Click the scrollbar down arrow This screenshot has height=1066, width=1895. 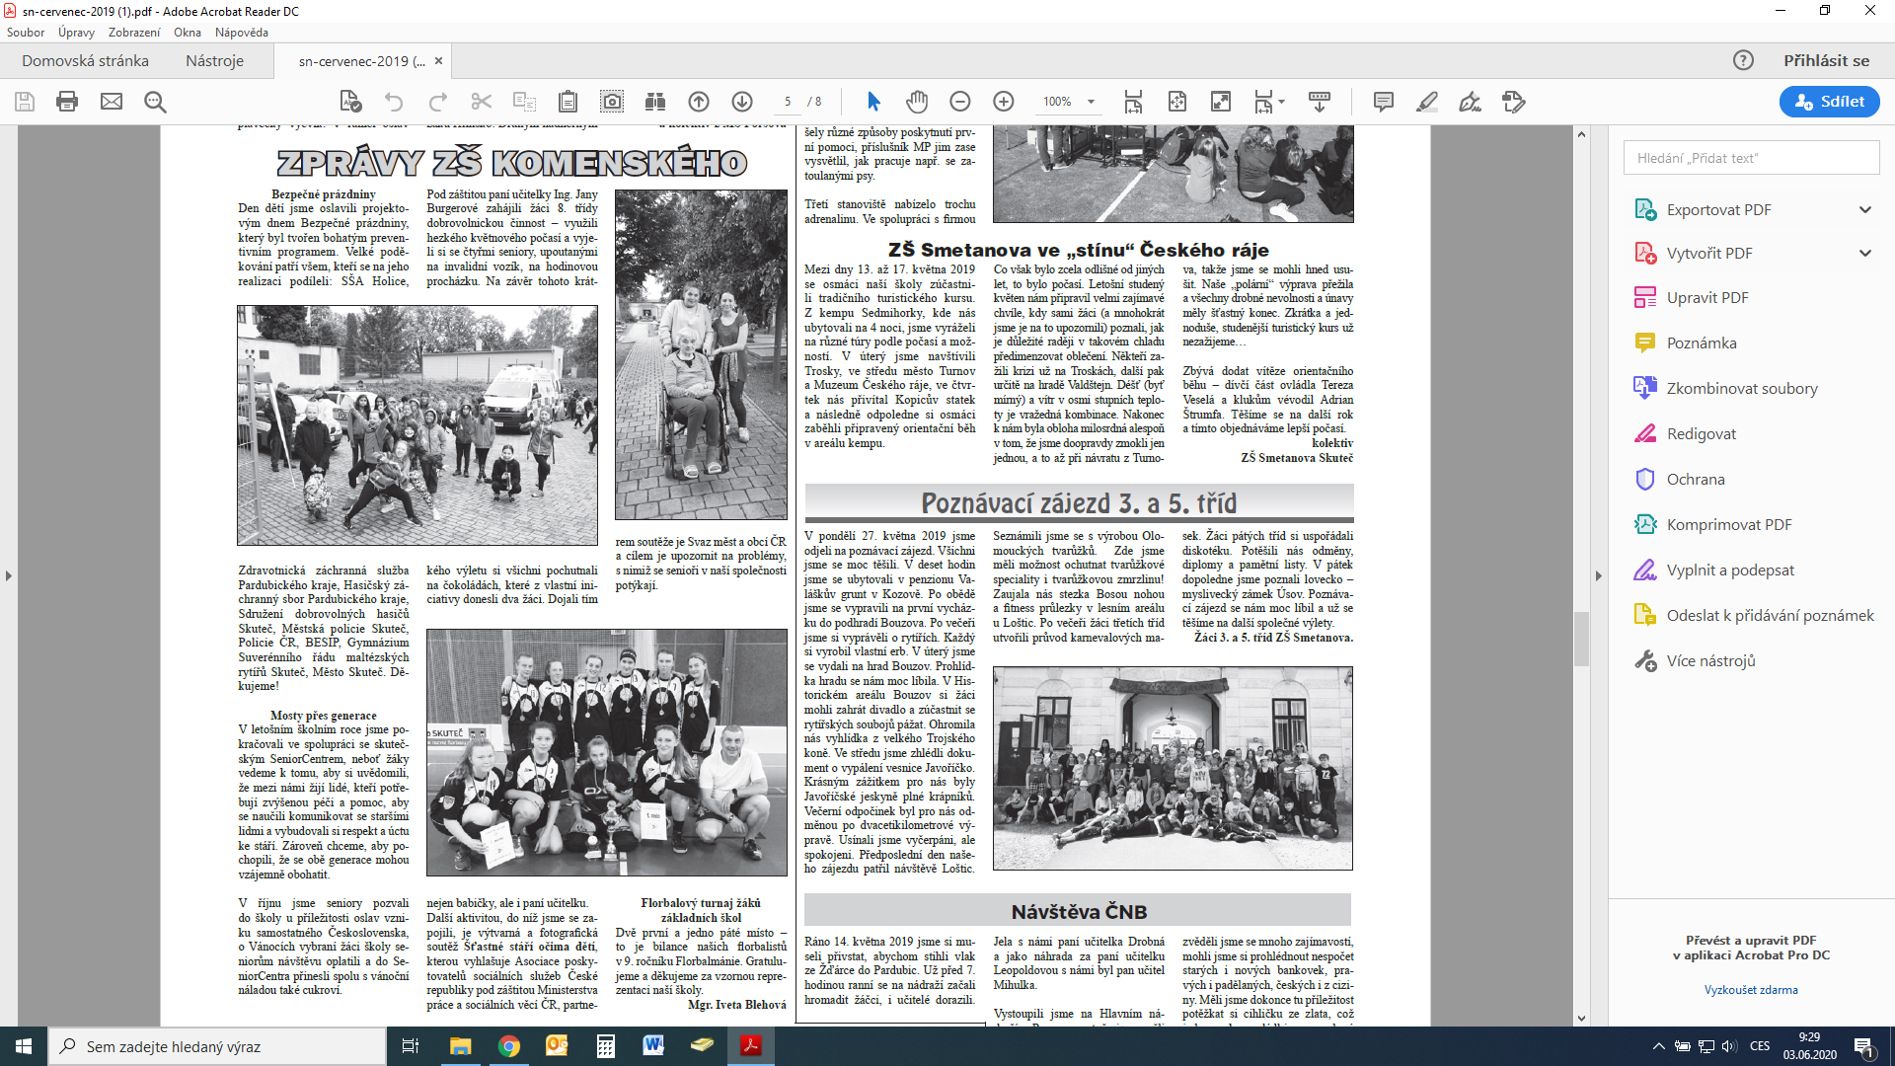pyautogui.click(x=1581, y=1018)
